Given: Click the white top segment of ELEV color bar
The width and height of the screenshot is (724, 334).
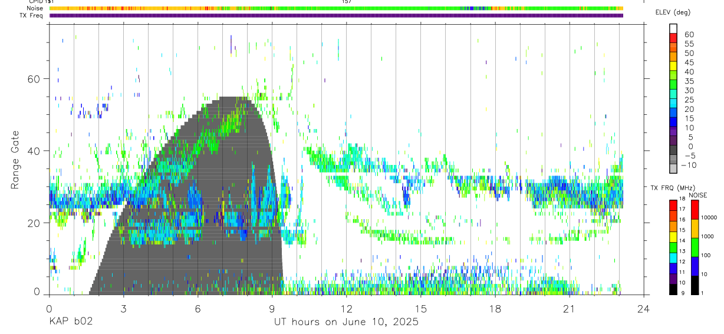Looking at the screenshot, I should pyautogui.click(x=673, y=29).
